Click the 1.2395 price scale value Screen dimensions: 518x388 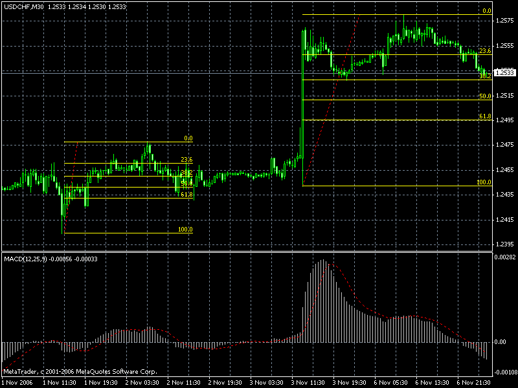pos(504,244)
